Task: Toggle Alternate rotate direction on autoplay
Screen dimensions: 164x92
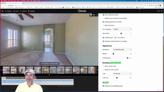Action: tap(103, 41)
